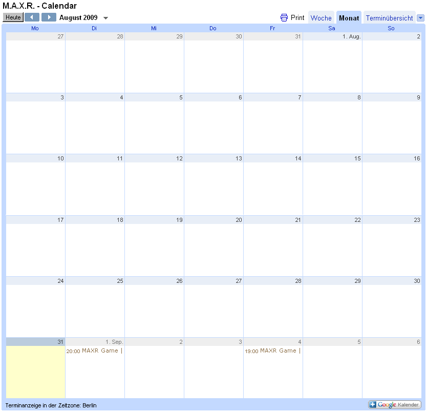Click the Do weekday header
This screenshot has height=412, width=427.
[x=213, y=28]
